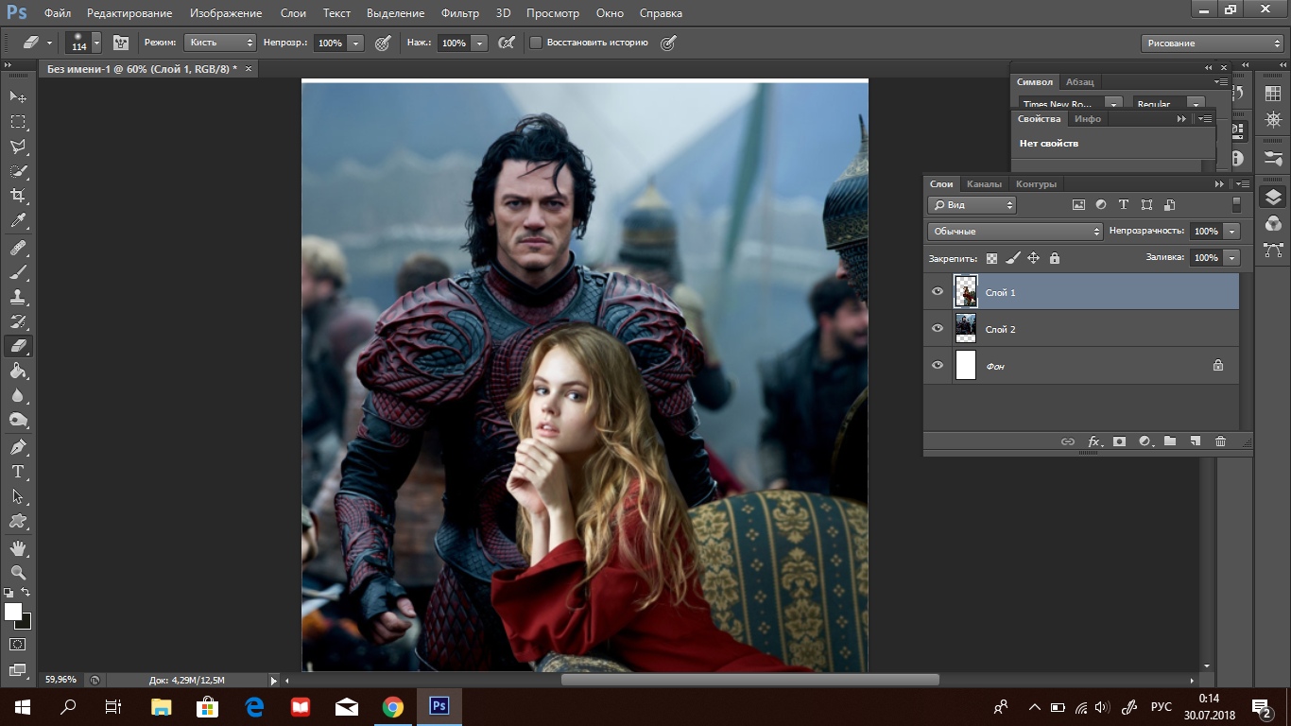
Task: Select the Horizontal Type tool
Action: click(18, 472)
